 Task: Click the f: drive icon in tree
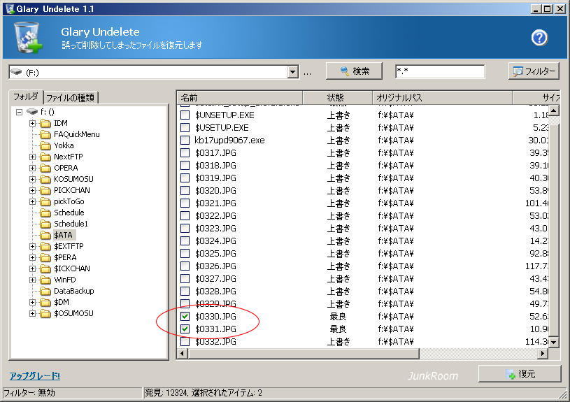[x=32, y=112]
